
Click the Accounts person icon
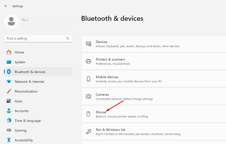click(x=9, y=110)
